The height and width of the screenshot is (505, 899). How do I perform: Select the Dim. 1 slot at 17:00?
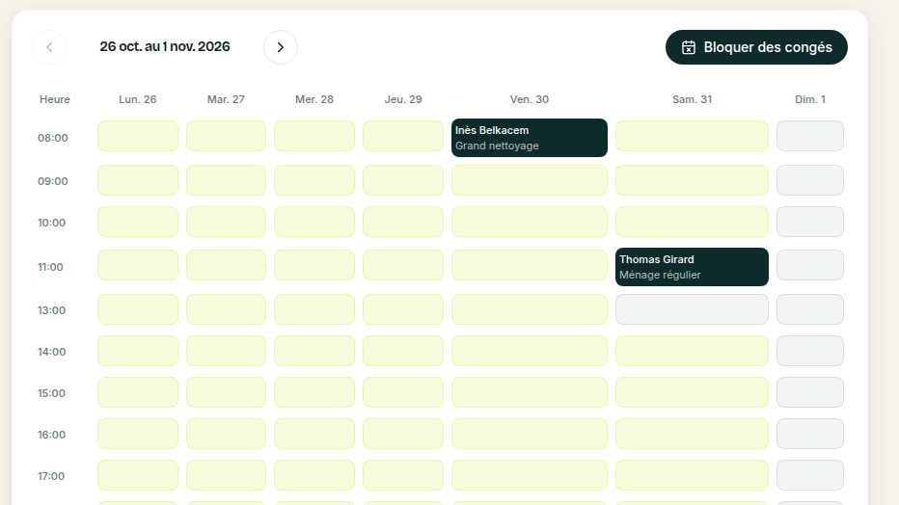pyautogui.click(x=810, y=475)
